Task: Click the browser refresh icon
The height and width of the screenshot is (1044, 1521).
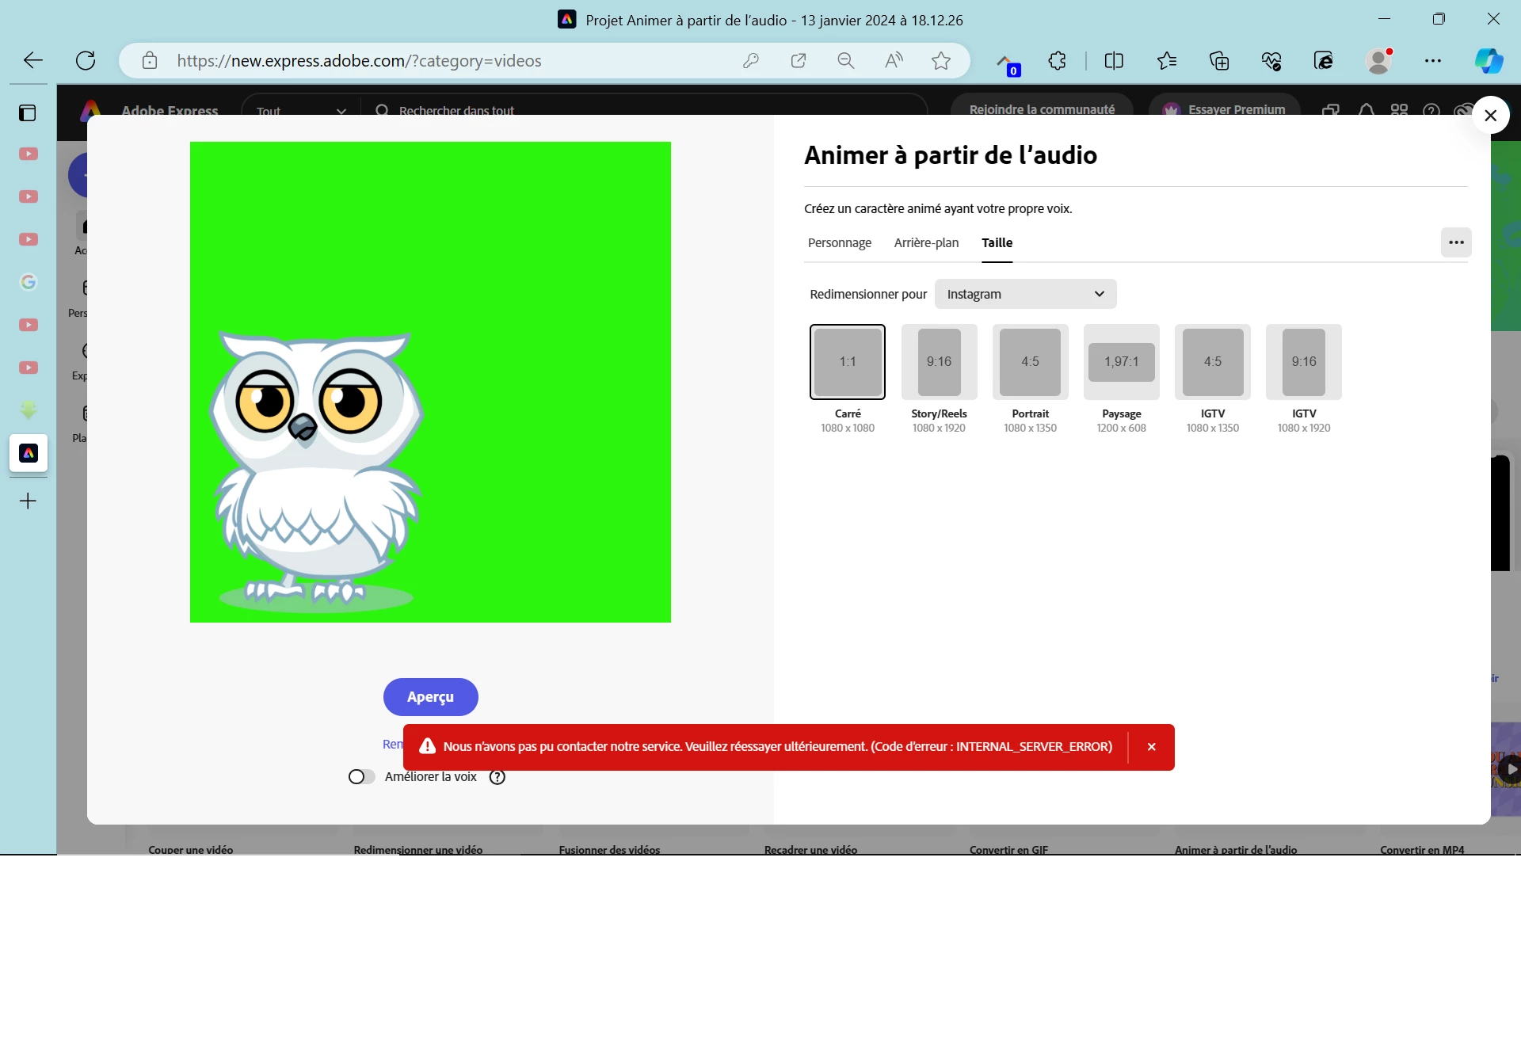Action: 86,61
